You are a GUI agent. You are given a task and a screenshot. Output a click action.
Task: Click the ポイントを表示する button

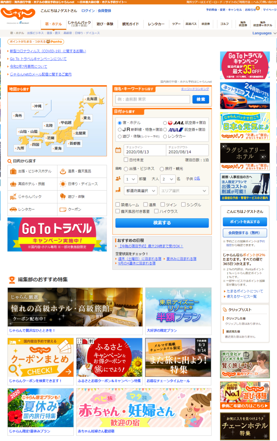245,222
